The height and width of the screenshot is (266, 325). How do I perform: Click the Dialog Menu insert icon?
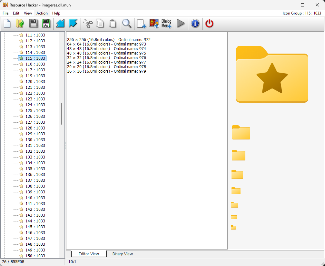(166, 24)
